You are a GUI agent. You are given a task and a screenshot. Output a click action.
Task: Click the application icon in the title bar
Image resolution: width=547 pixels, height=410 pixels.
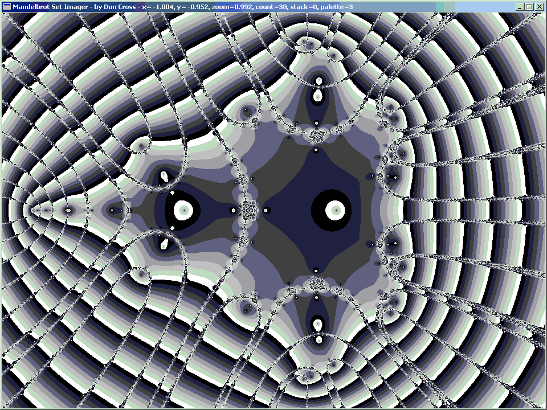6,6
